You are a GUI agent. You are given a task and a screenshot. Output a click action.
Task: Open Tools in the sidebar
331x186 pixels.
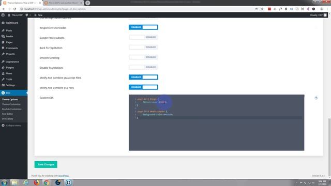click(x=9, y=79)
